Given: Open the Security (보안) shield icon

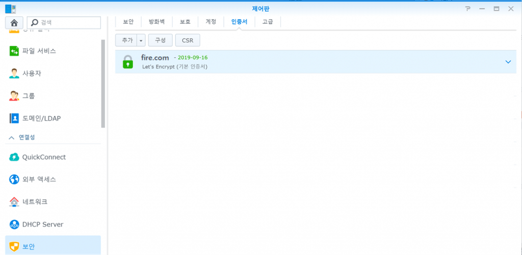Looking at the screenshot, I should click(14, 246).
